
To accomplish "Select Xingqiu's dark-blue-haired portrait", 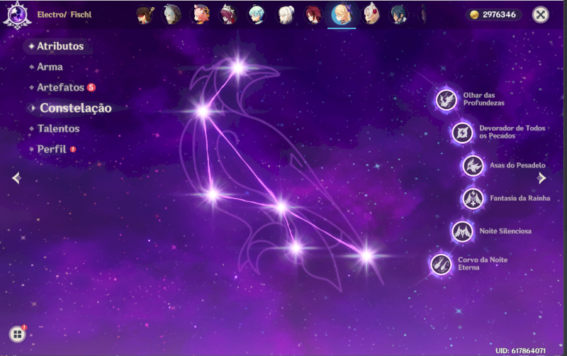I will (x=398, y=14).
